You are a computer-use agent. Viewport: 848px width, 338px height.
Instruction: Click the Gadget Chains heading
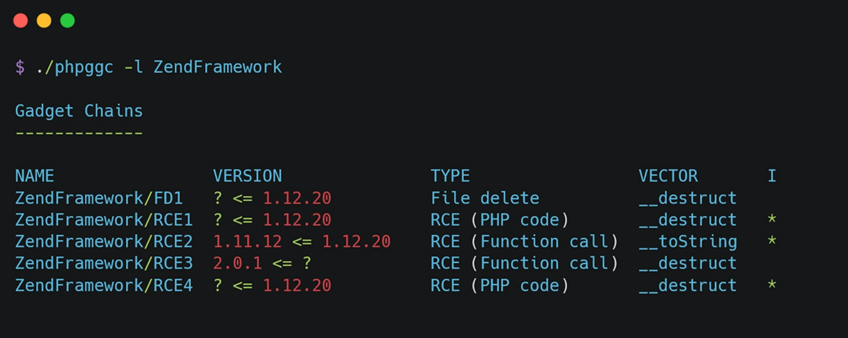79,111
